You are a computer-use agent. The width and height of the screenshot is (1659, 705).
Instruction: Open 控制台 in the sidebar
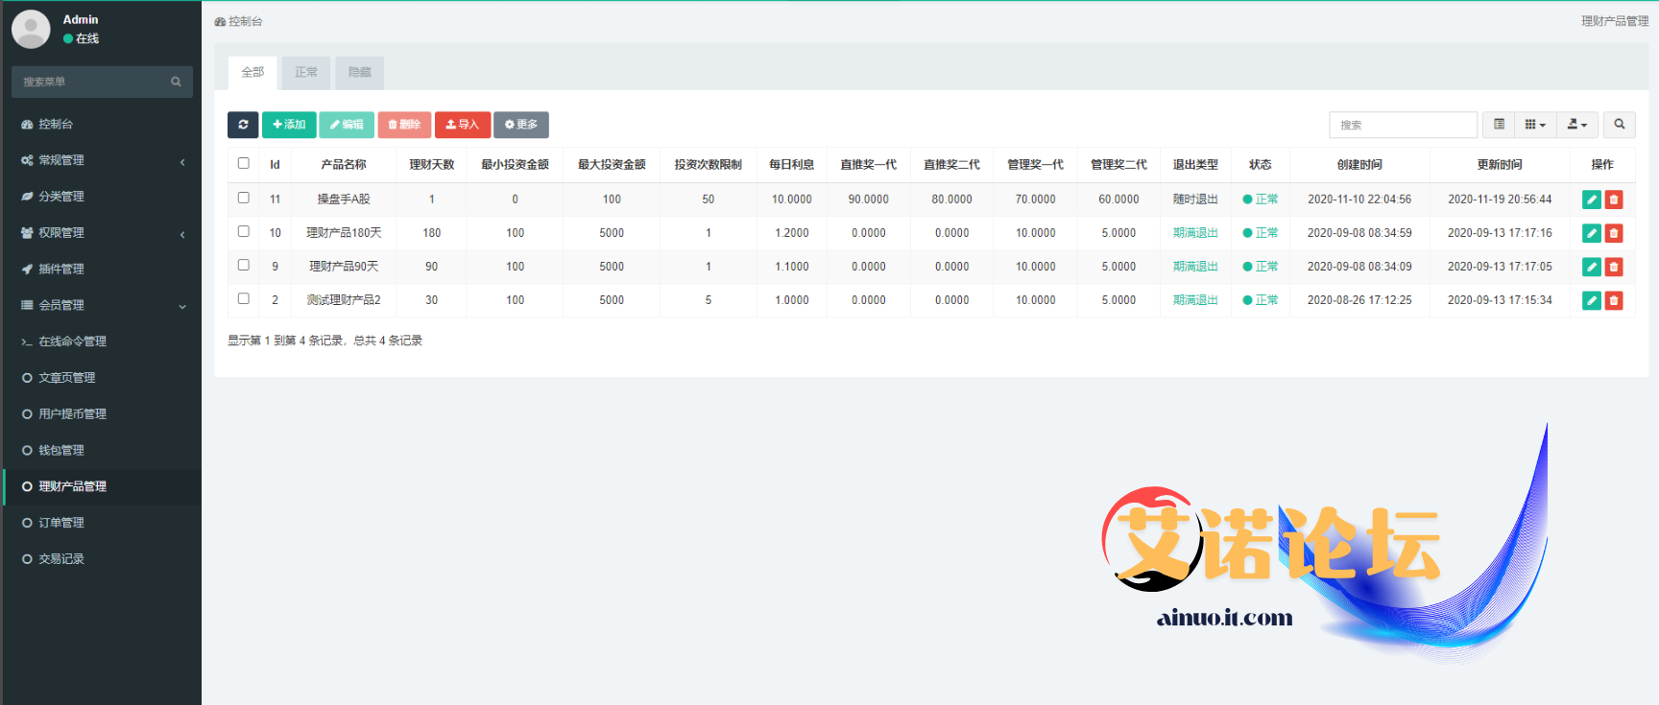[x=101, y=125]
